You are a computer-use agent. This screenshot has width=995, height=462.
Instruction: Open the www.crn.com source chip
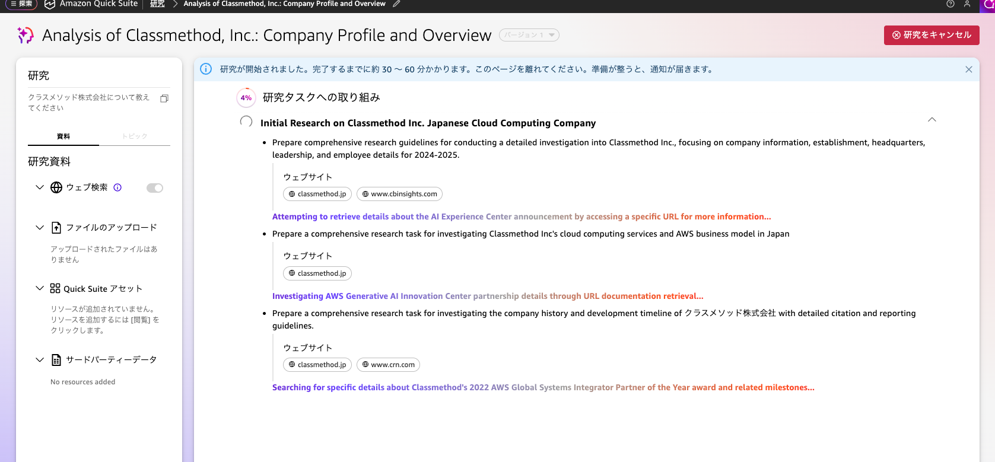point(388,365)
